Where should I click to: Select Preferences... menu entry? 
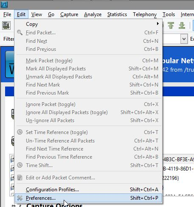coord(89,198)
